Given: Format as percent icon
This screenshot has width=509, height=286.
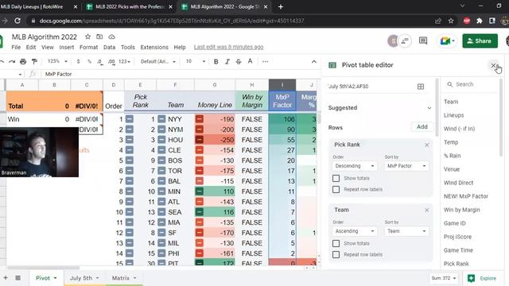Looking at the screenshot, I should [x=89, y=61].
